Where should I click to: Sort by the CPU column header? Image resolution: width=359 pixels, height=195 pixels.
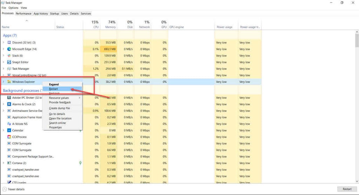coord(92,24)
